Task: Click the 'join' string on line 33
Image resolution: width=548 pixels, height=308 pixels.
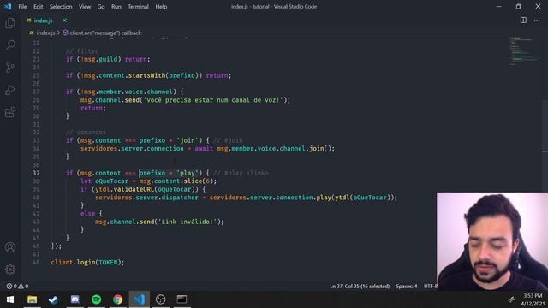Action: (x=188, y=140)
